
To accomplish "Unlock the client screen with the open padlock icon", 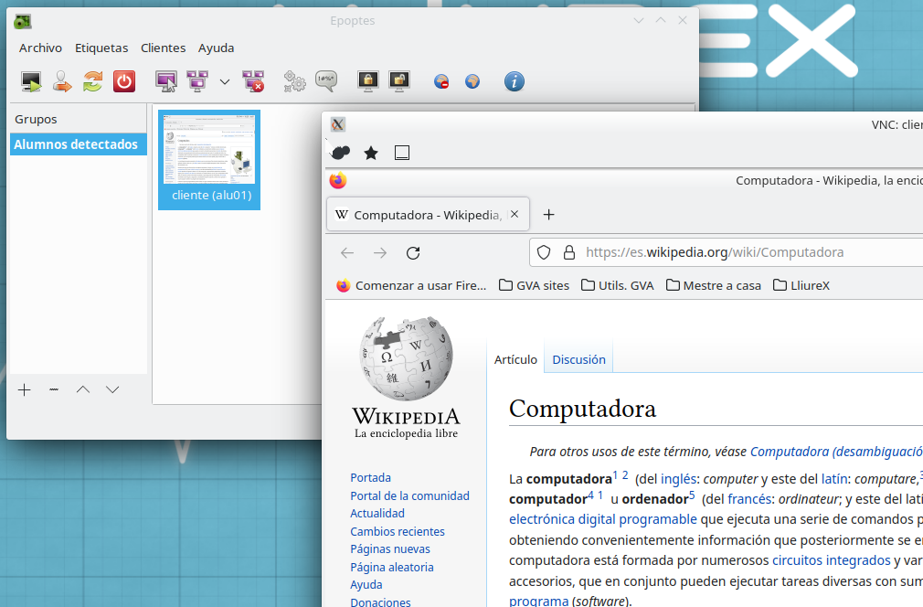I will (x=398, y=81).
